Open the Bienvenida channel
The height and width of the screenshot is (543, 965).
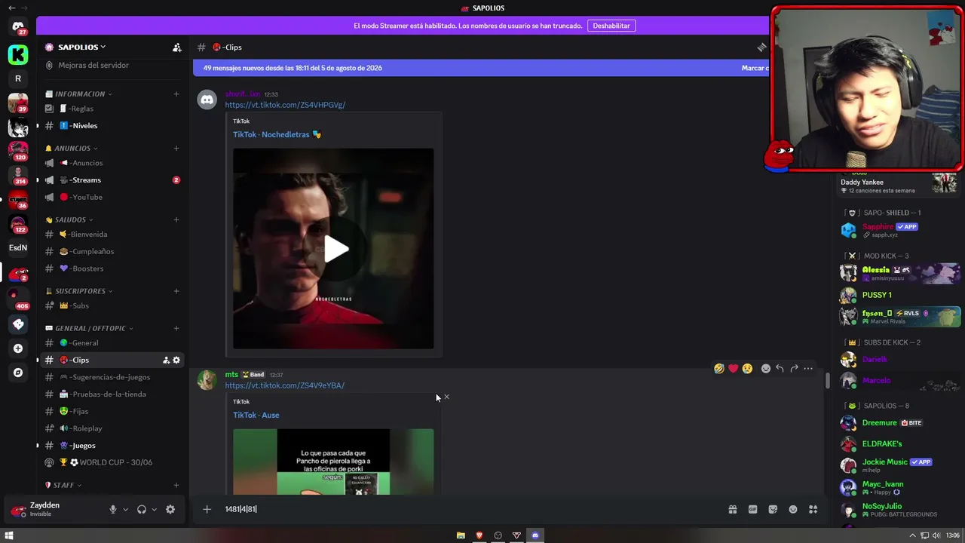(113, 235)
